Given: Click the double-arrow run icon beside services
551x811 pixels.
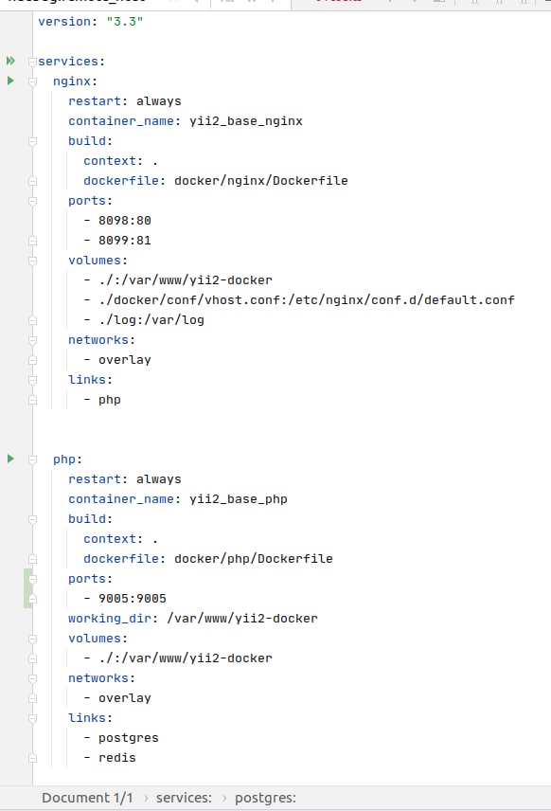Looking at the screenshot, I should [10, 61].
